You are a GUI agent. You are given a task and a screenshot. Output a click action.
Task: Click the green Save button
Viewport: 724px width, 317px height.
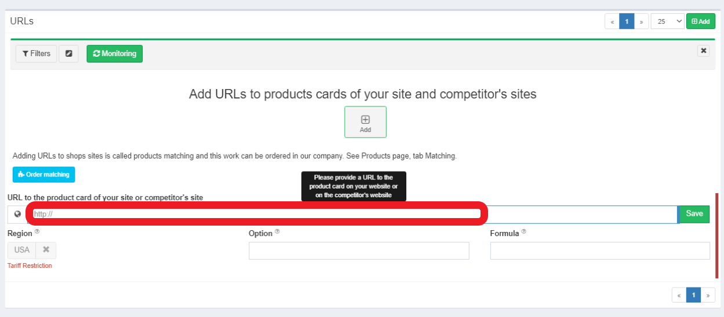[694, 214]
